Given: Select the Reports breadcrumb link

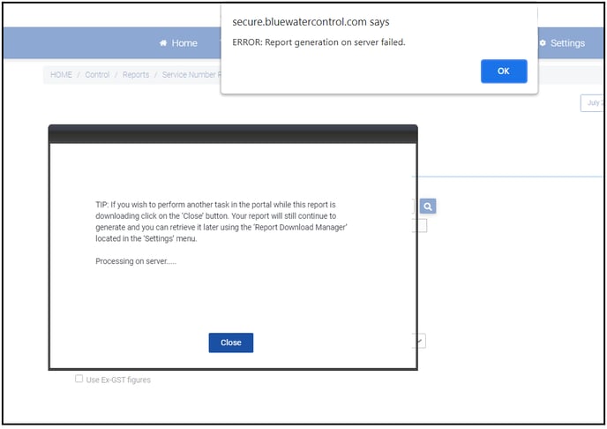Looking at the screenshot, I should click(136, 75).
